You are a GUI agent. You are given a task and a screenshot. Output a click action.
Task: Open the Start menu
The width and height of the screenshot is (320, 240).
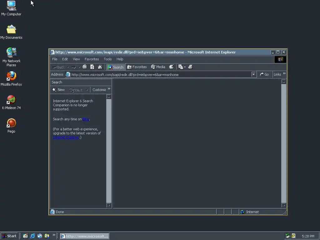9,236
